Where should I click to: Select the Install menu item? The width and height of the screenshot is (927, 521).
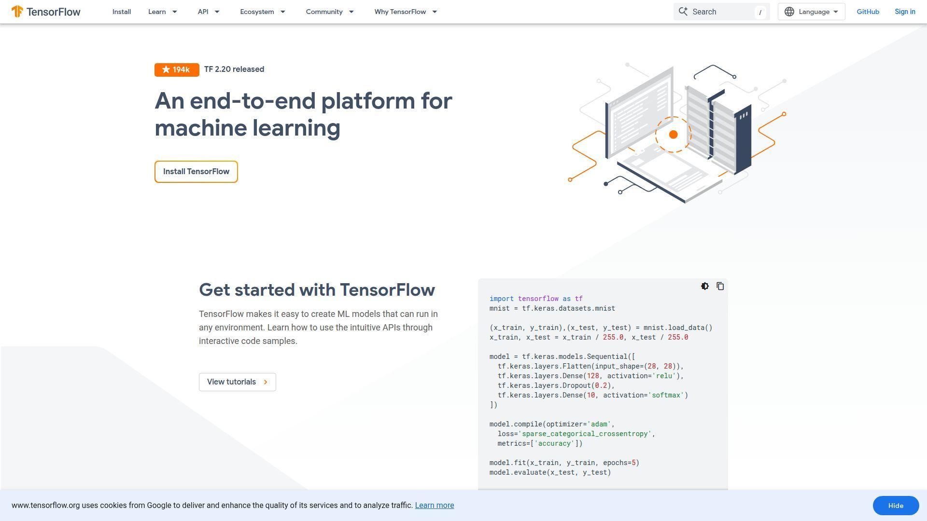pos(121,12)
